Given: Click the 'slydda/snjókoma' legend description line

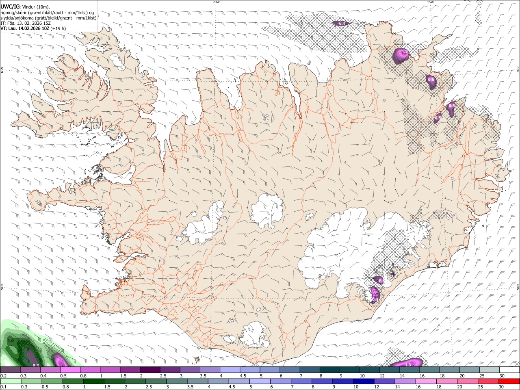Looking at the screenshot, I should click(48, 17).
